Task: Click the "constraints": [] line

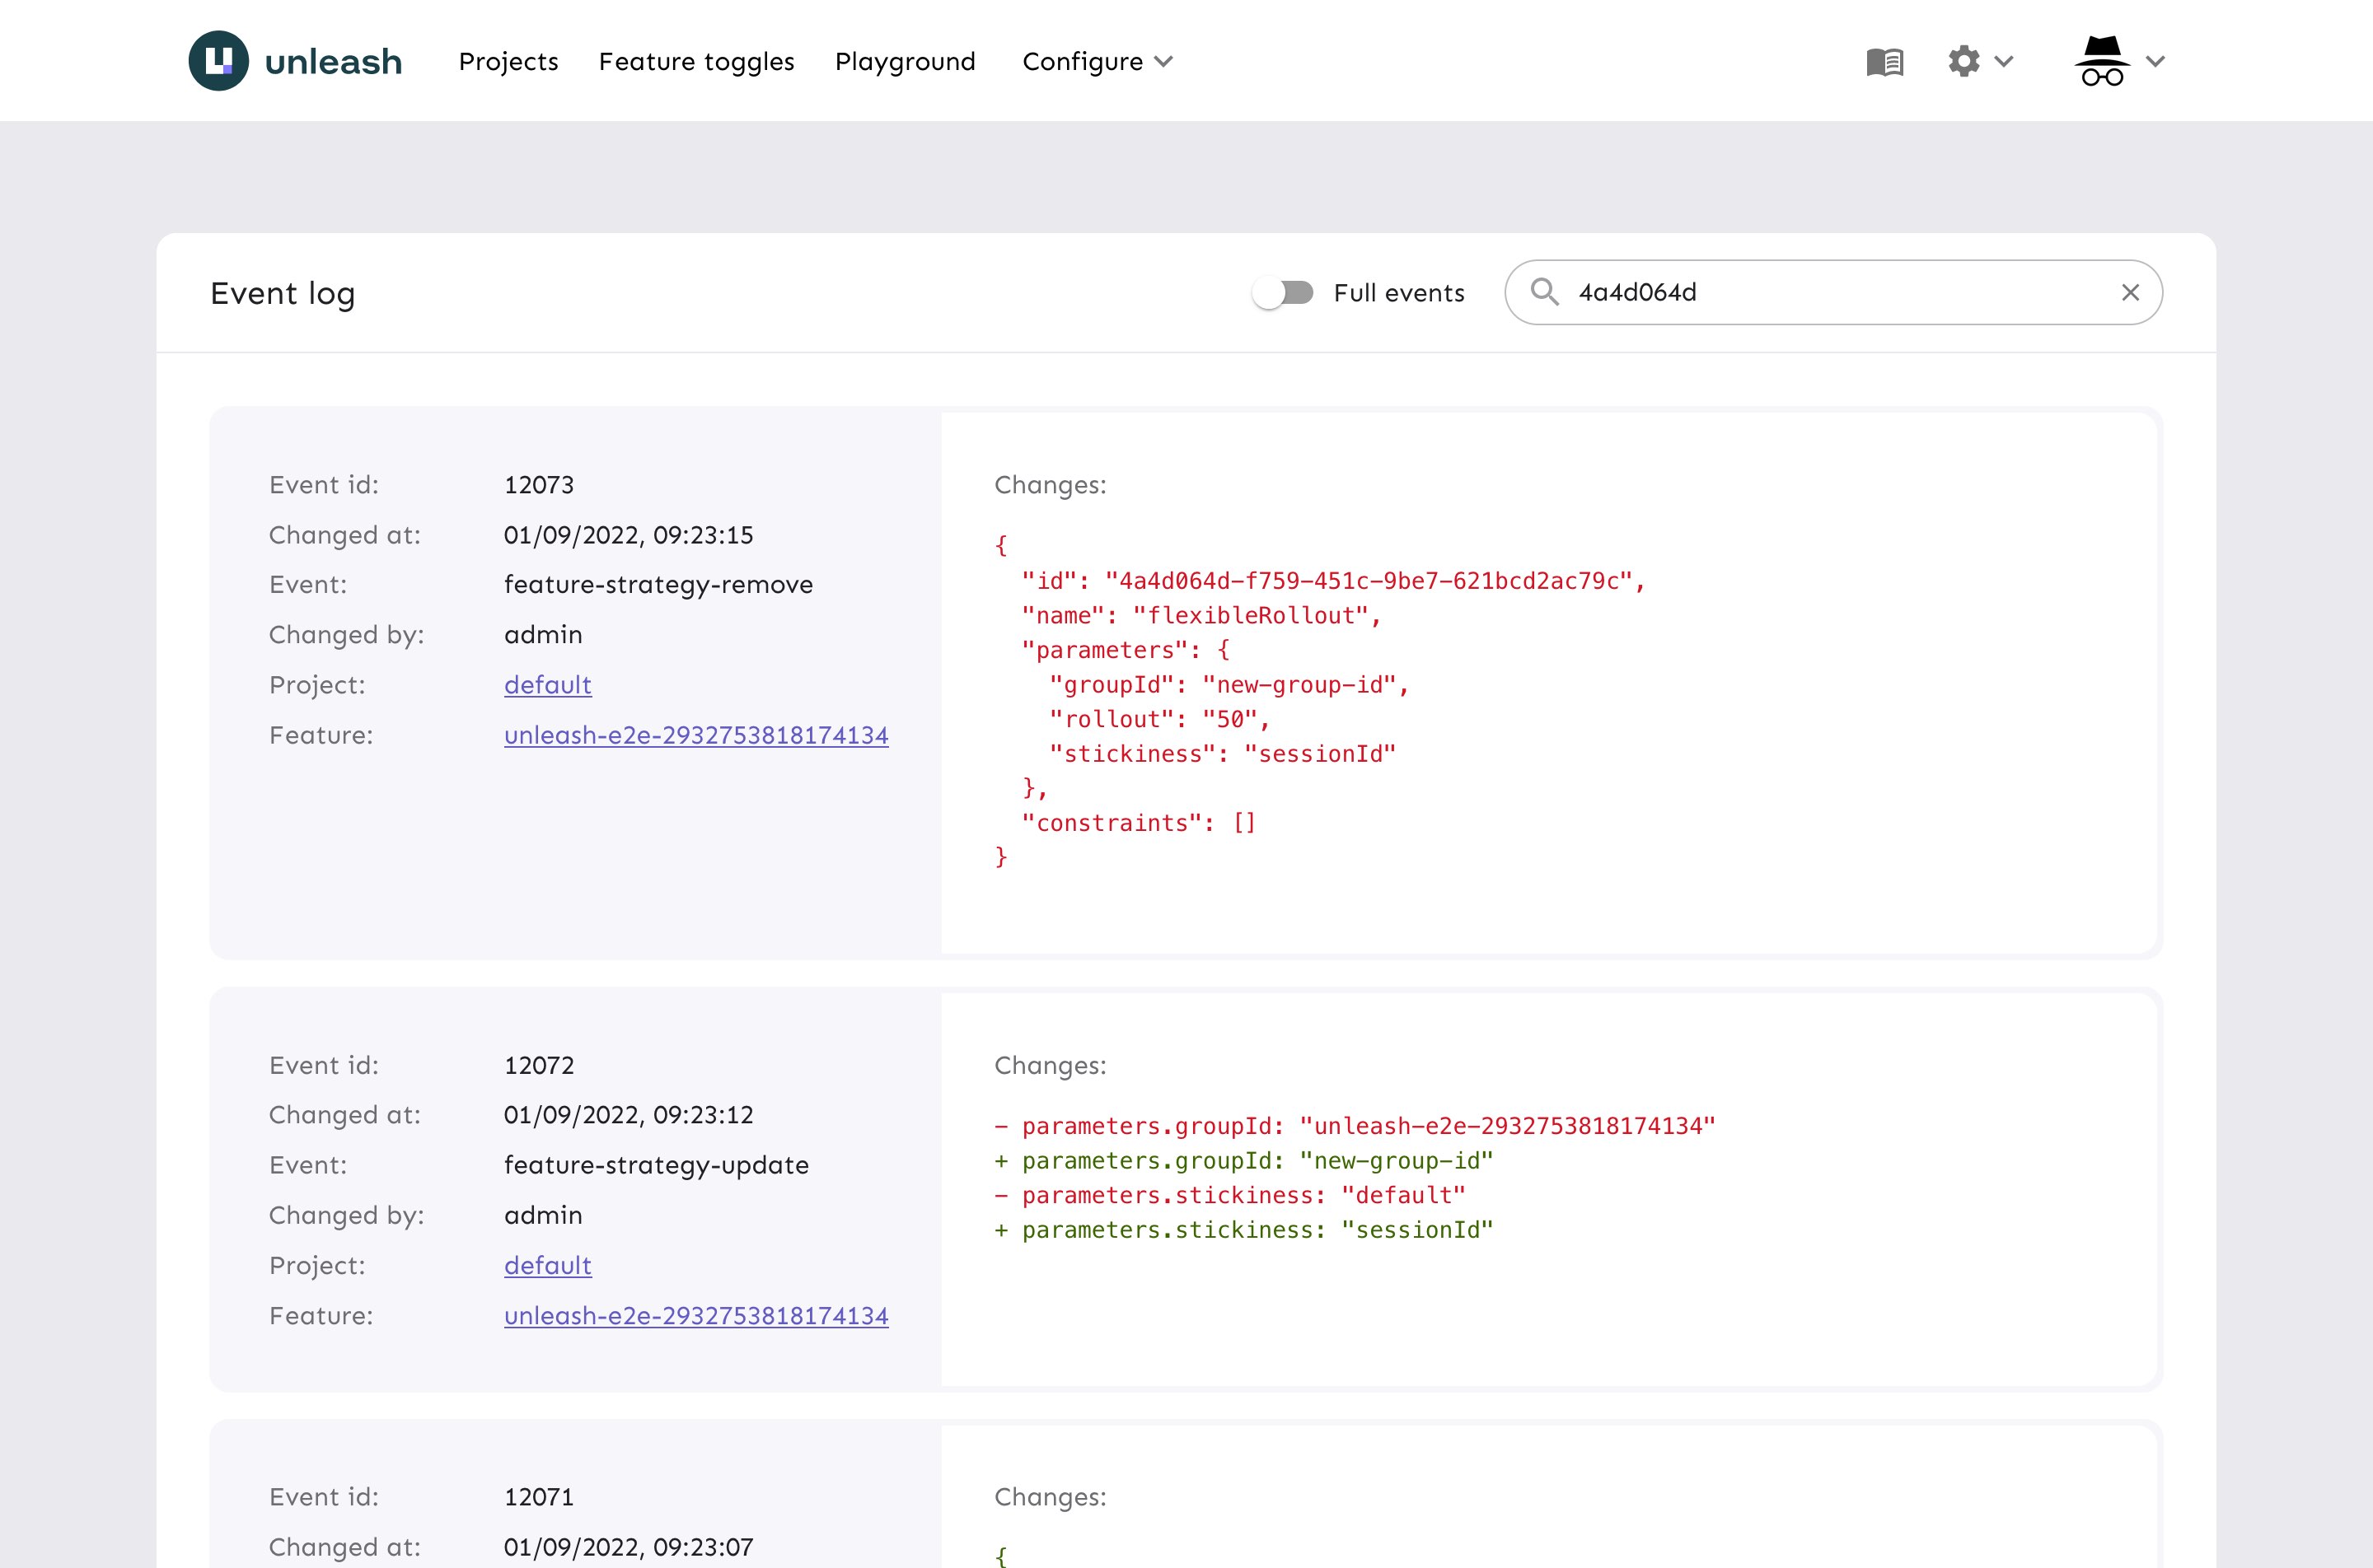Action: point(1139,823)
